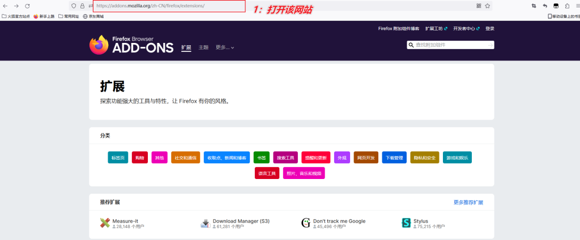Viewport: 580px width, 240px height.
Task: Open the screenshot crop tool icon
Action: (x=534, y=6)
